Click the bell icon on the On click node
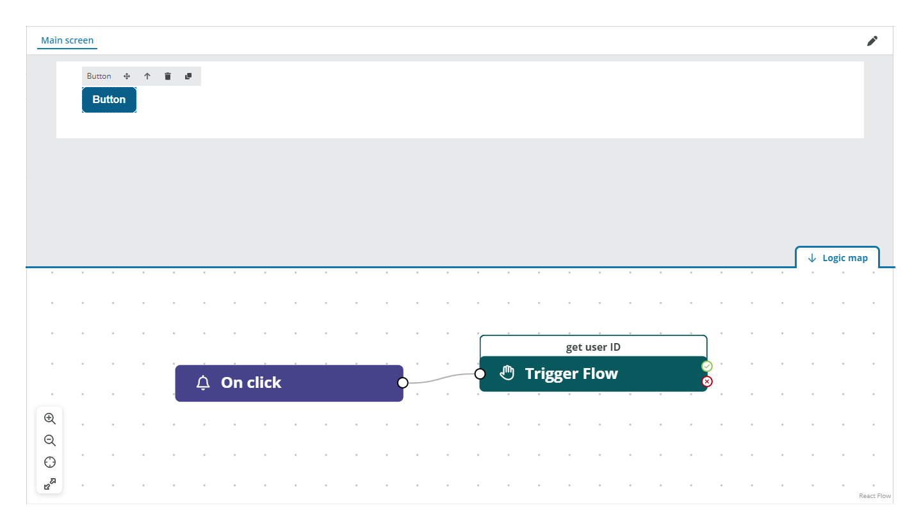The image size is (921, 530). pyautogui.click(x=203, y=382)
